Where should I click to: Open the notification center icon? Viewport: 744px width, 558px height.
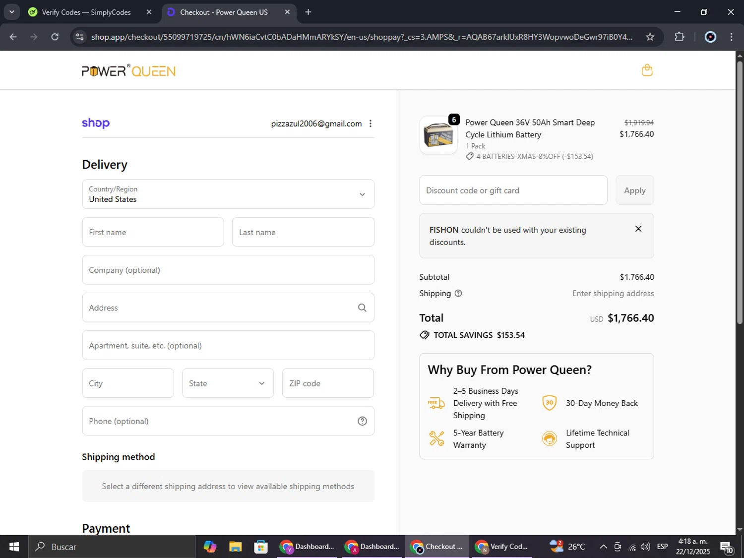coord(727,547)
